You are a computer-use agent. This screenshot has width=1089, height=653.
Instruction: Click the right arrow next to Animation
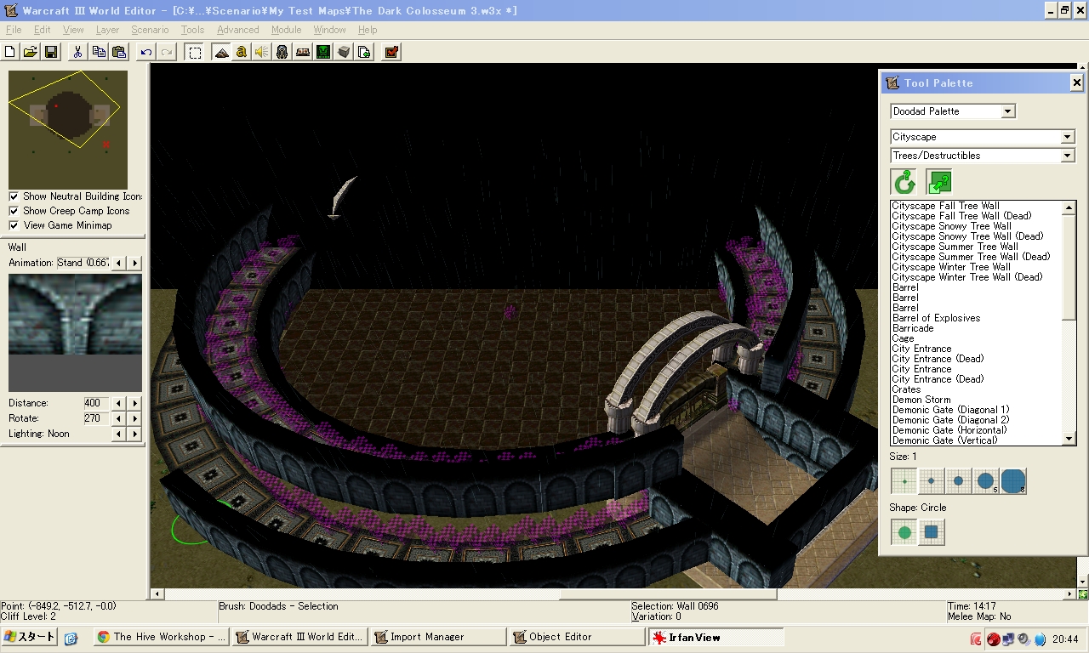coord(134,263)
